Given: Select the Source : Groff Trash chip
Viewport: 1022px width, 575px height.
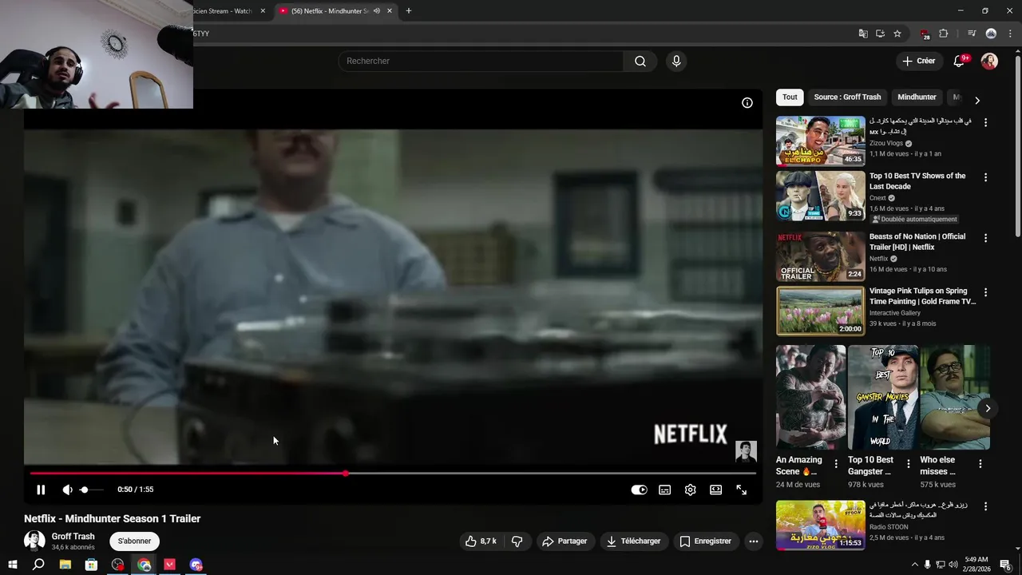Looking at the screenshot, I should [847, 97].
